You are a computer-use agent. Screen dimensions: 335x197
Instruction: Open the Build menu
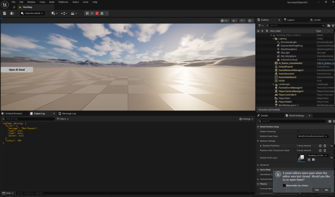click(x=52, y=2)
